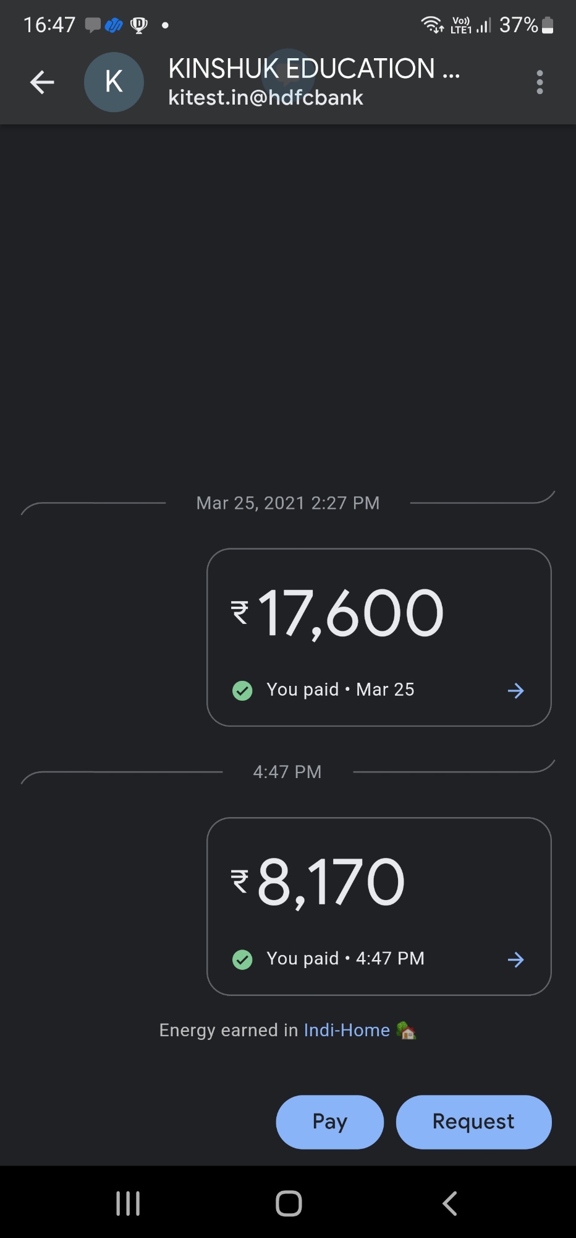This screenshot has width=576, height=1238.
Task: Tap trophy notification icon in status bar
Action: (139, 25)
